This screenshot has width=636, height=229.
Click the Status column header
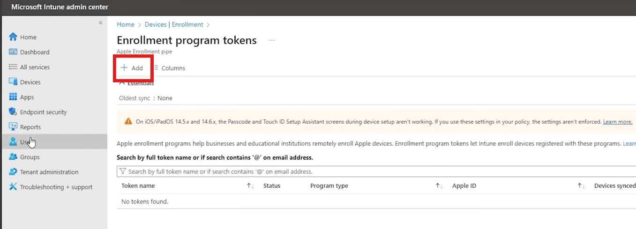coord(272,186)
